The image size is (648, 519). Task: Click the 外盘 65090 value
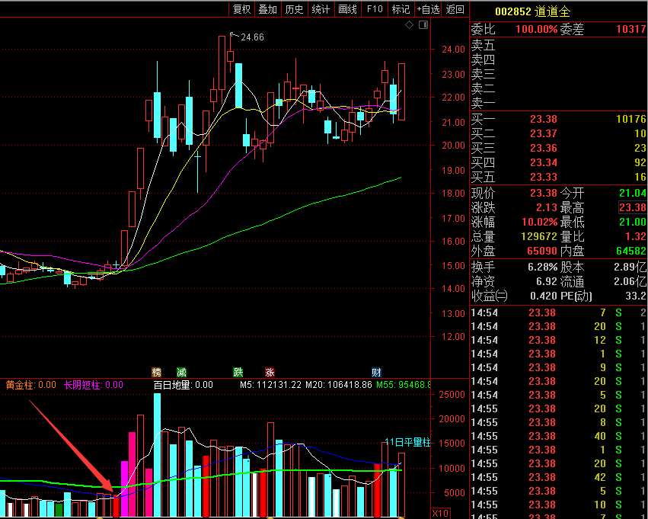coord(542,251)
